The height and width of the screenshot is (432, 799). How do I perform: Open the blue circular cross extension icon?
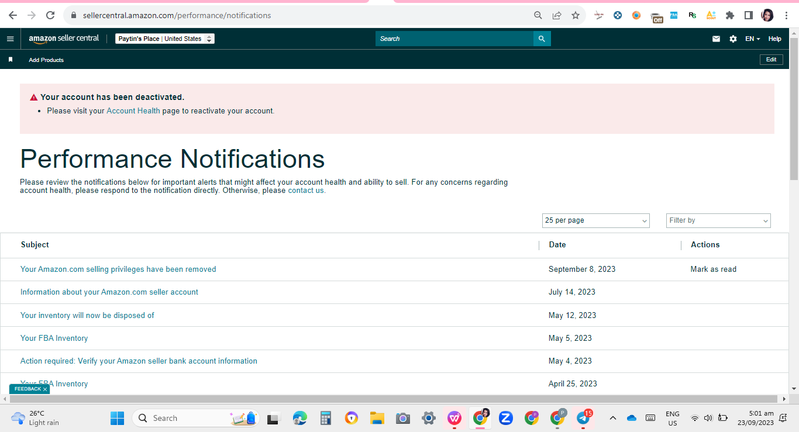click(x=618, y=15)
